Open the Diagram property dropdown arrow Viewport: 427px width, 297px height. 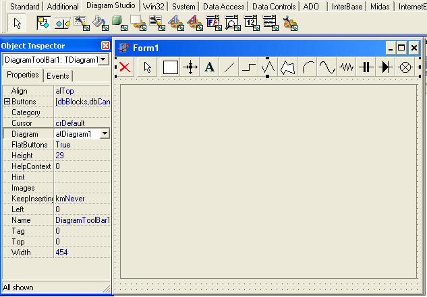coord(105,134)
